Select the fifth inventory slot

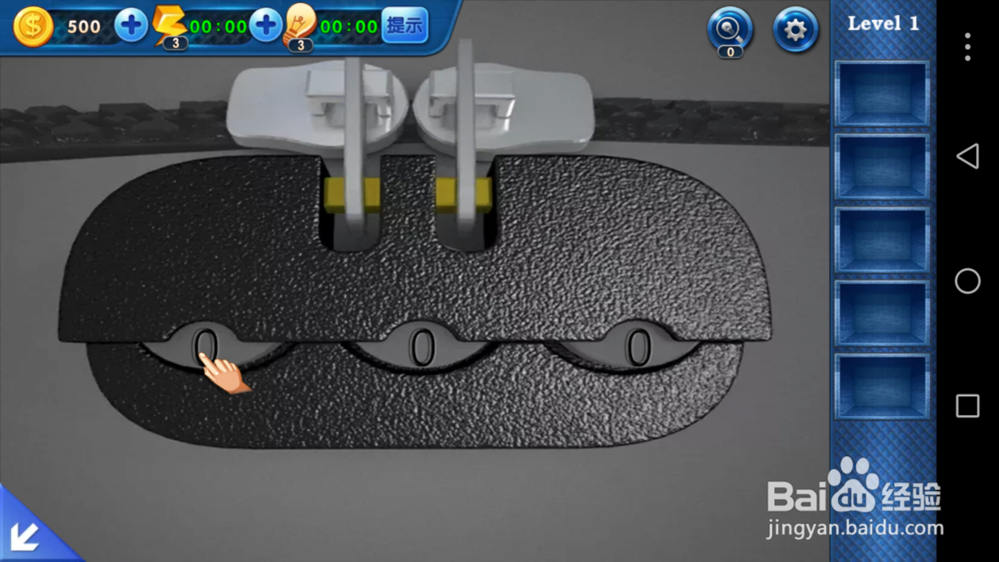882,386
